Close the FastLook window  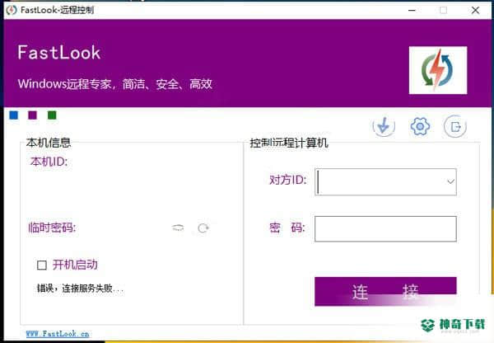475,11
